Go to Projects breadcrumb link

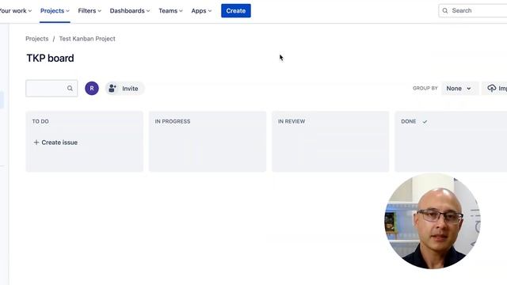pos(37,39)
